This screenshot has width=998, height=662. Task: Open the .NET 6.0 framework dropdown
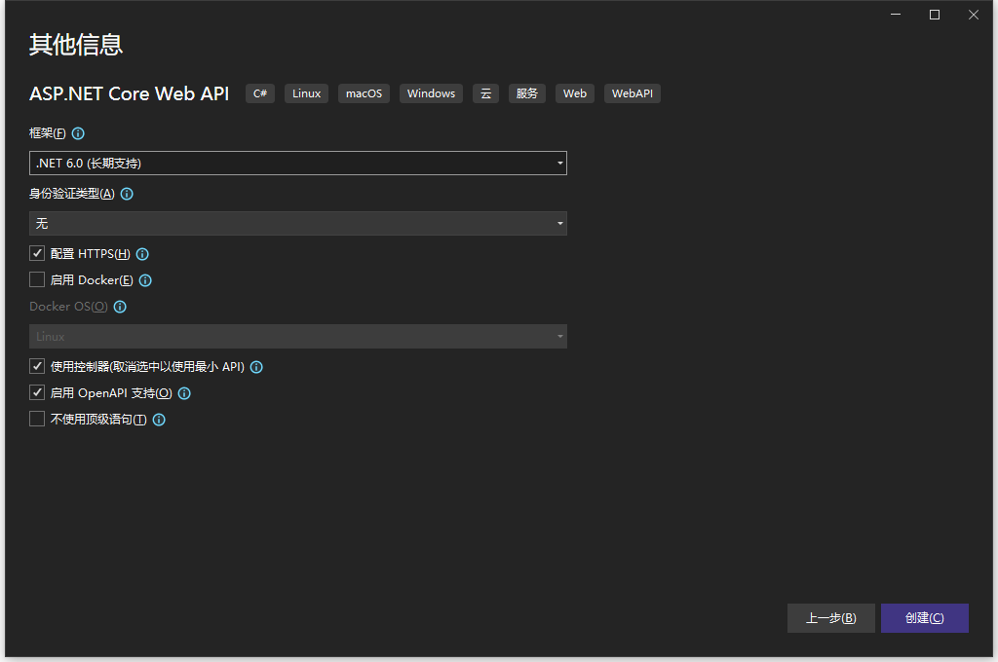click(298, 164)
